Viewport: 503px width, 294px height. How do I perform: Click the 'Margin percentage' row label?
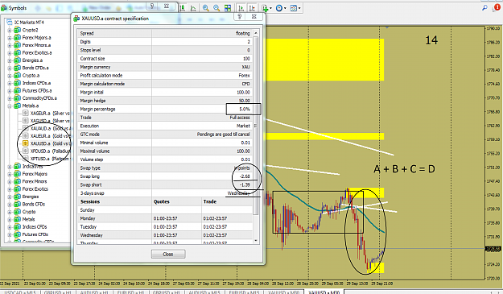pos(97,109)
